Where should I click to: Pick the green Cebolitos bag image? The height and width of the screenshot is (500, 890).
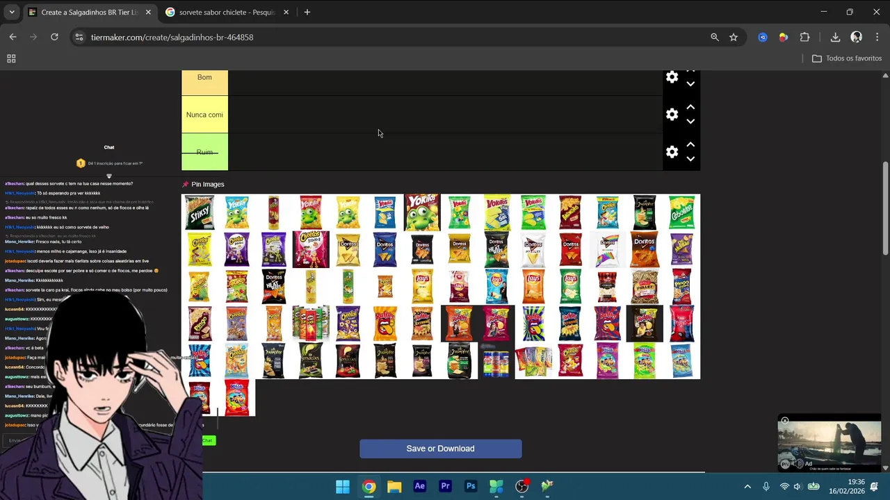[x=681, y=212]
